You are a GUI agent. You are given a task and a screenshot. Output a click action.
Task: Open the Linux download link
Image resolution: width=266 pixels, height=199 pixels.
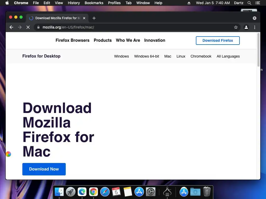[x=181, y=56]
